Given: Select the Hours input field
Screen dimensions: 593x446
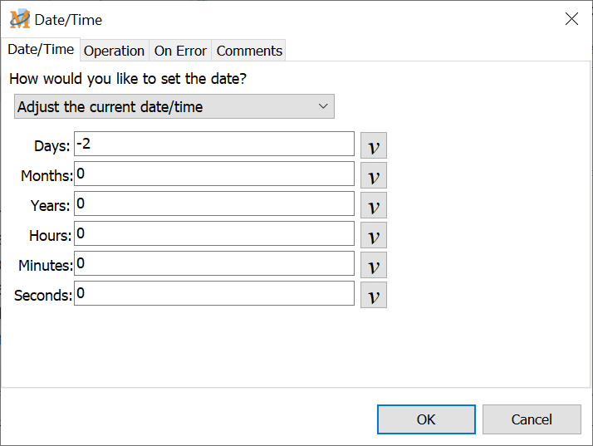Looking at the screenshot, I should pos(213,233).
